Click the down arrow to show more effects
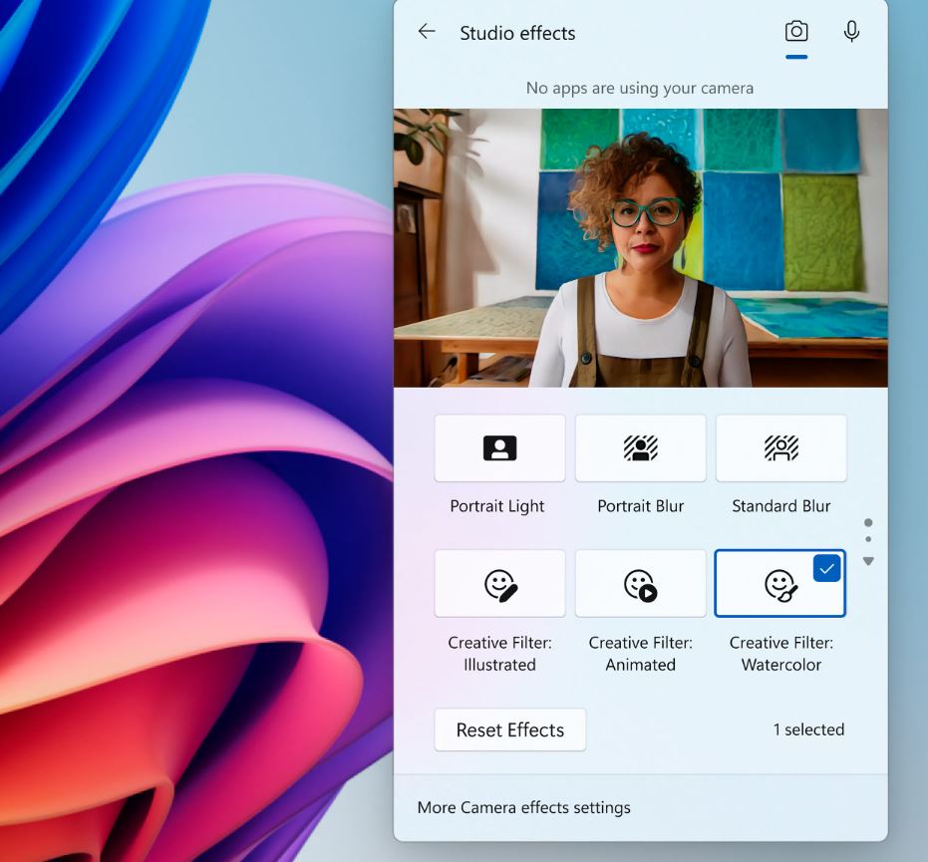The image size is (928, 862). pyautogui.click(x=868, y=561)
